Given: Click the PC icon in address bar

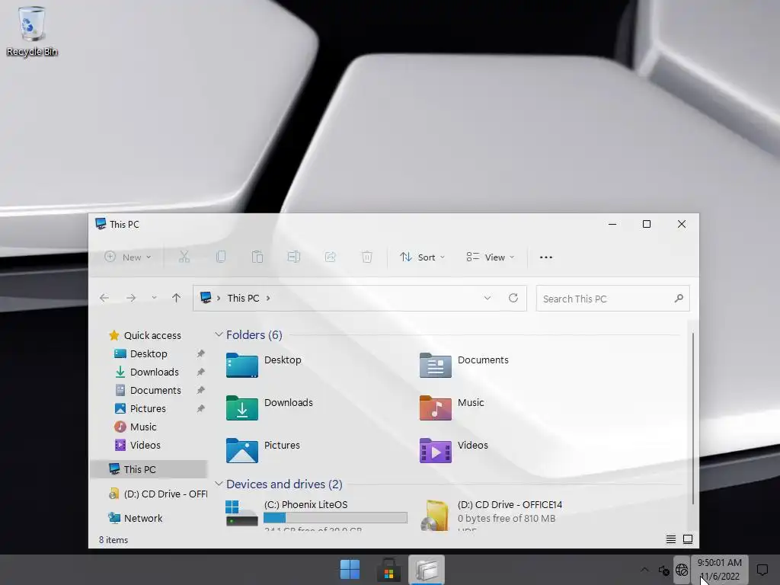Looking at the screenshot, I should tap(206, 298).
